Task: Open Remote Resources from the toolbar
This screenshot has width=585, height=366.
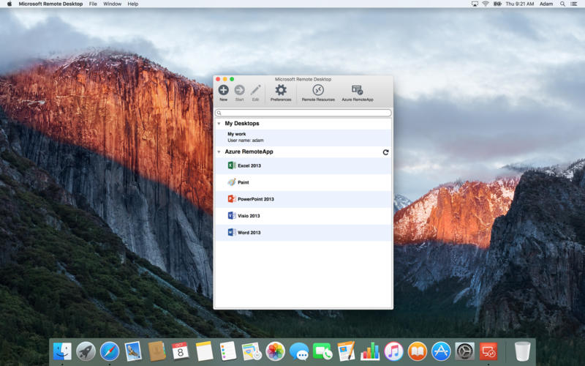Action: (x=318, y=90)
